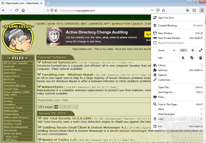The image size is (206, 143).
Task: Expand the Help submenu
Action: point(178,119)
